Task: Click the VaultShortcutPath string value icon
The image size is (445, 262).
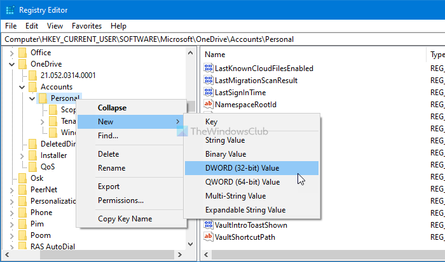Action: pos(209,237)
